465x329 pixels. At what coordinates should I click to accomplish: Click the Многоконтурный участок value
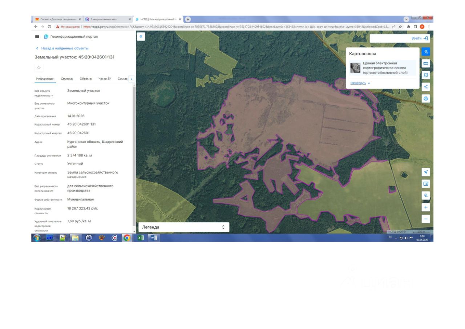[88, 103]
